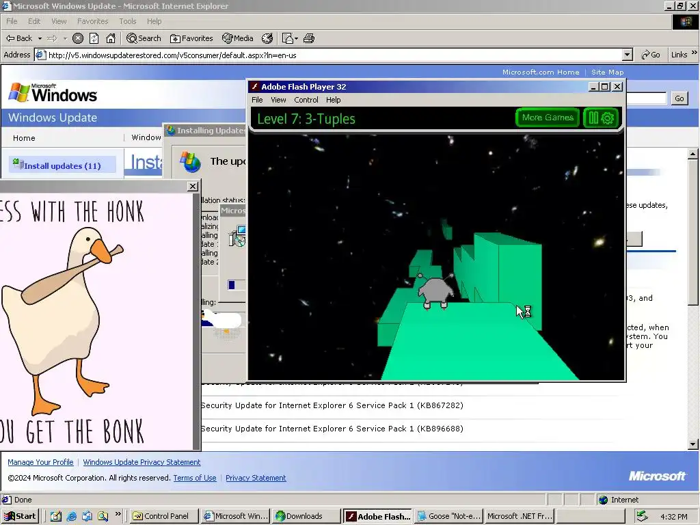Switch to Downloads taskbar button

[306, 516]
